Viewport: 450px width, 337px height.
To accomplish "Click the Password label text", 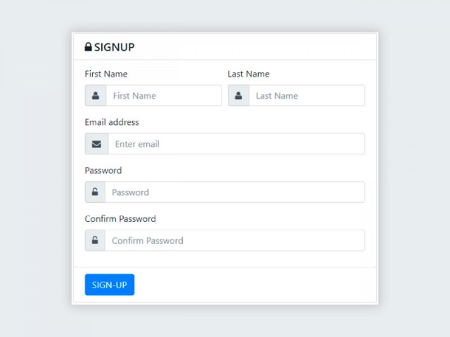I will tap(103, 170).
